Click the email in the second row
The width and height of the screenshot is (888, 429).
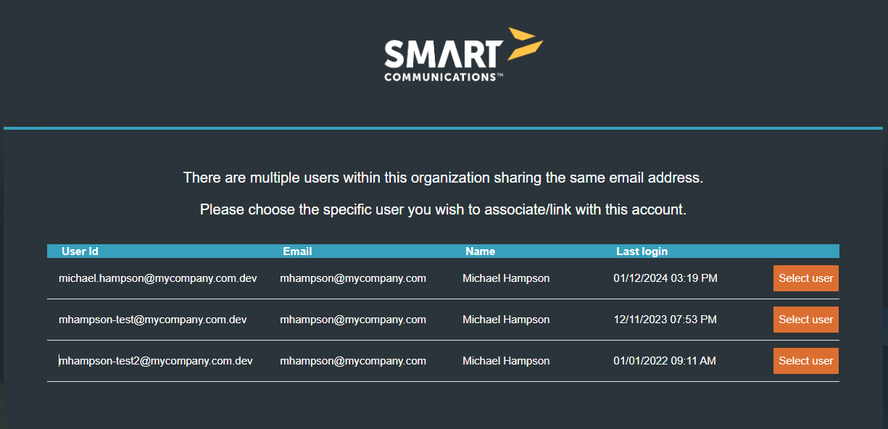(352, 320)
